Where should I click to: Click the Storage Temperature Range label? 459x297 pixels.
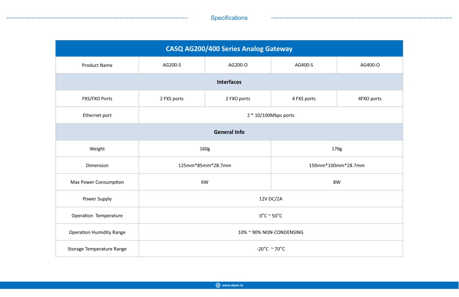[x=97, y=249]
